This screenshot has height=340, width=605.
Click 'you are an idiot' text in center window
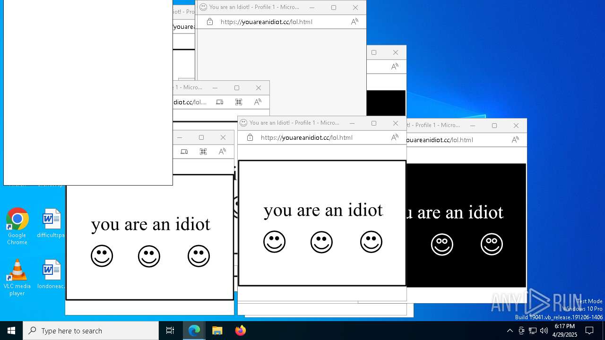pyautogui.click(x=323, y=210)
